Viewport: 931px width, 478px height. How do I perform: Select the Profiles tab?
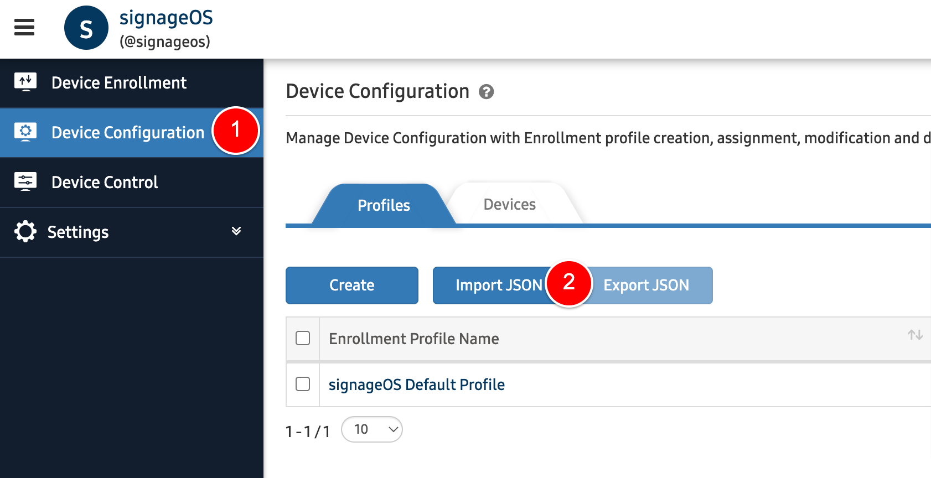tap(384, 205)
